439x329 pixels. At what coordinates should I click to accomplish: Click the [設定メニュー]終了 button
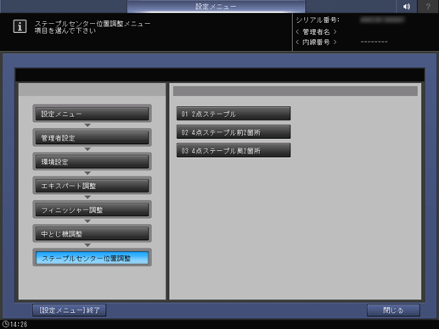click(70, 310)
